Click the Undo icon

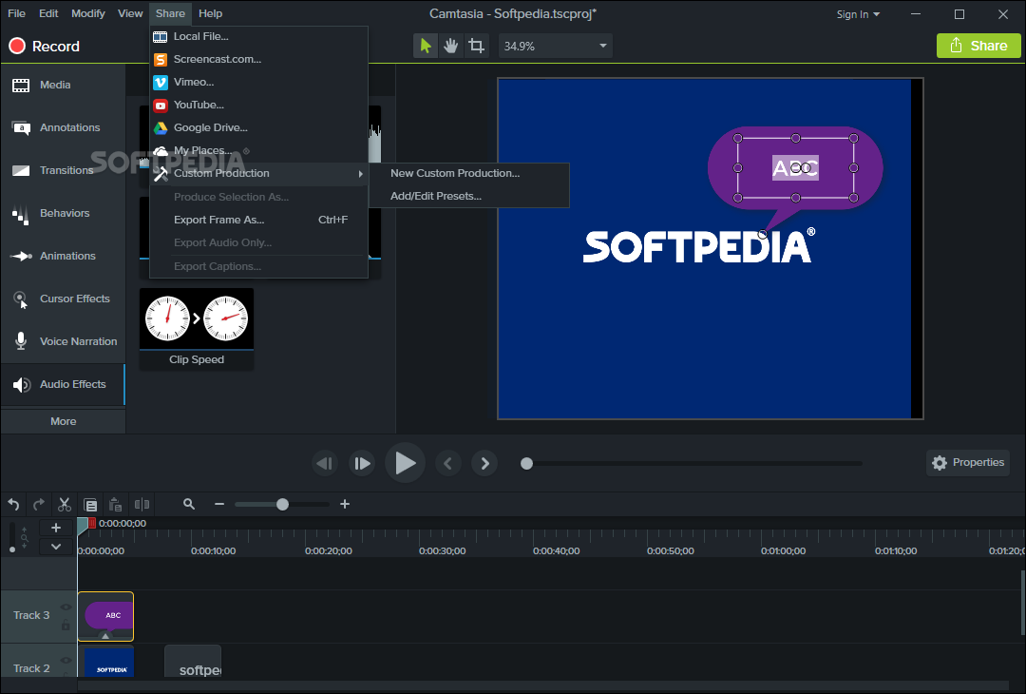(x=13, y=504)
